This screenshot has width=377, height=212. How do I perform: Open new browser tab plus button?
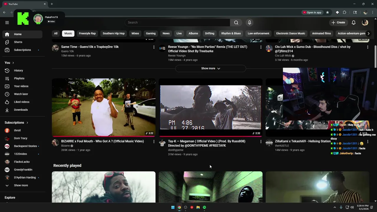52,4
